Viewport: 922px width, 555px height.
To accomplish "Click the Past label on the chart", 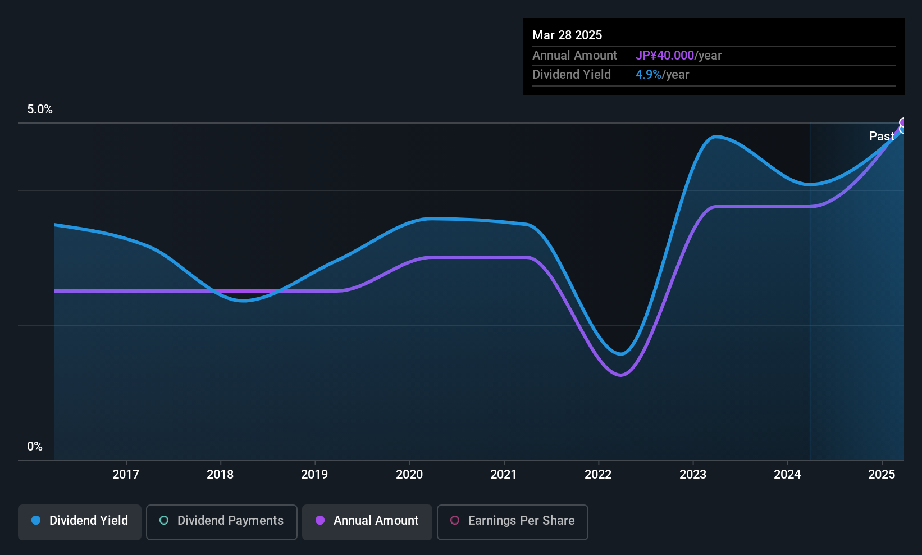I will [882, 136].
